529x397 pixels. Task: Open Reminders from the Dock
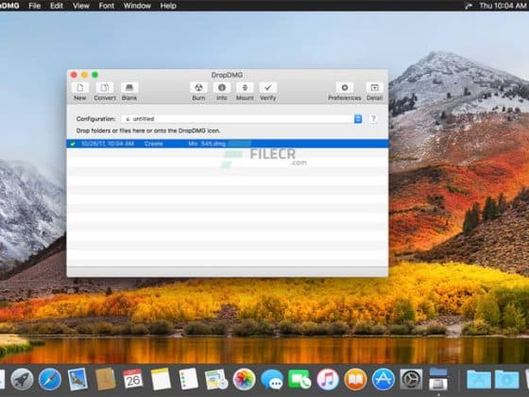point(188,379)
